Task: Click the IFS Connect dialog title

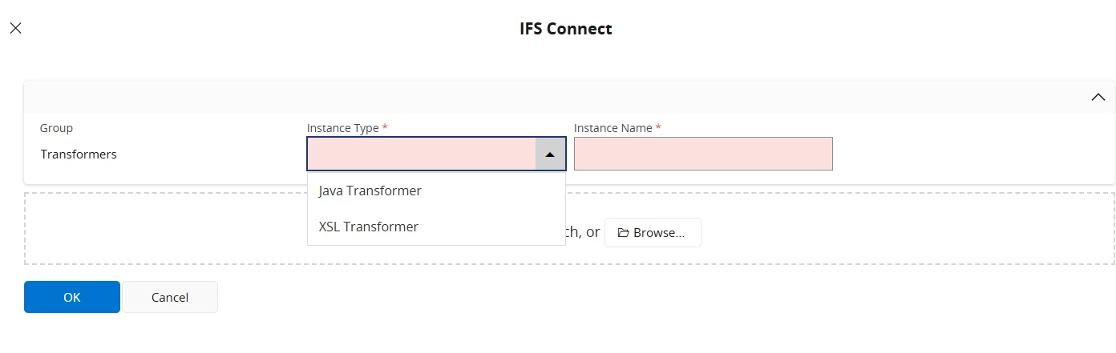Action: tap(565, 29)
